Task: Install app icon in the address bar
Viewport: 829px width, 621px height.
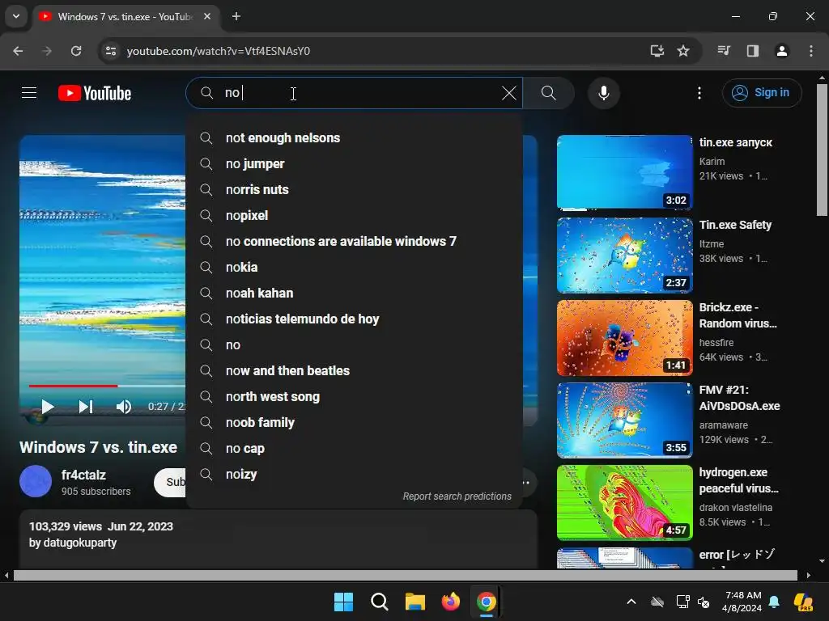Action: pos(657,51)
